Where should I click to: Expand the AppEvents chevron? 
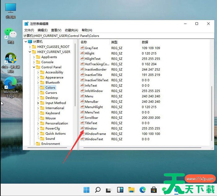[x=34, y=57]
